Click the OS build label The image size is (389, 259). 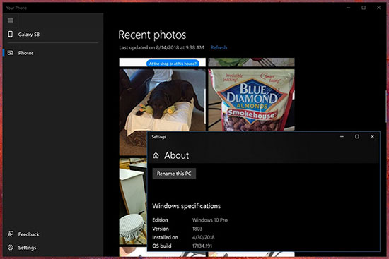click(162, 246)
